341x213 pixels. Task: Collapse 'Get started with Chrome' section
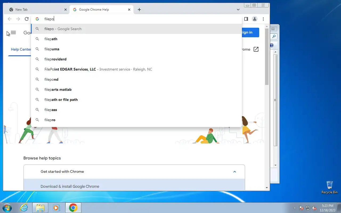click(235, 172)
